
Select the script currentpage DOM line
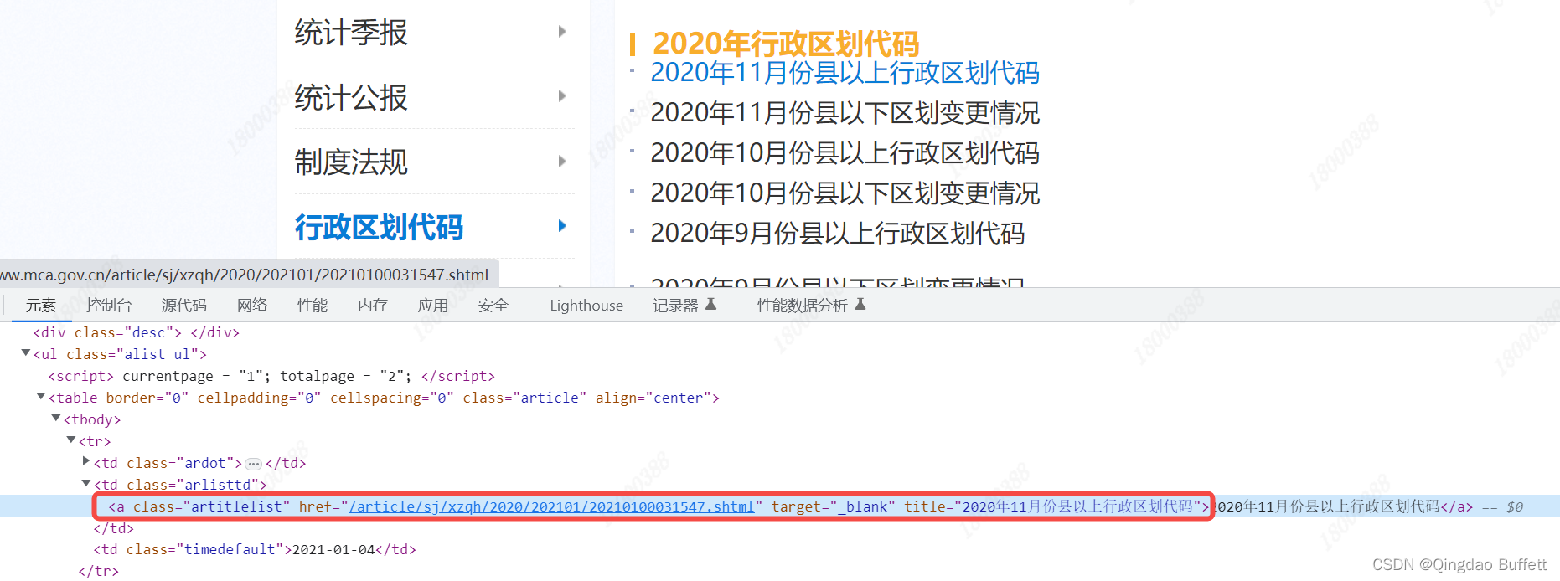(271, 376)
